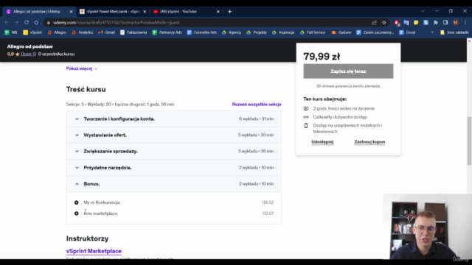Open the Agency bookmark
This screenshot has height=265, width=472.
coord(232,32)
